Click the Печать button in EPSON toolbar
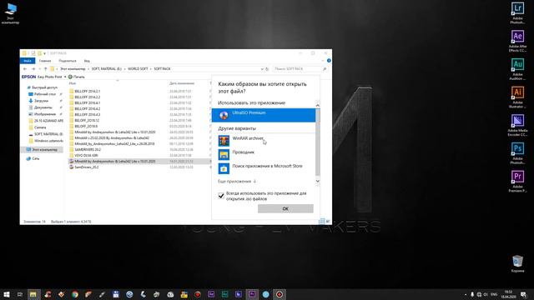This screenshot has width=534, height=300. (x=77, y=77)
